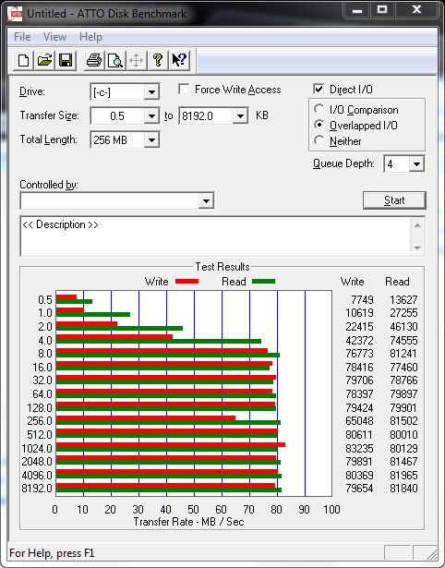Open a saved benchmark file icon

(44, 60)
